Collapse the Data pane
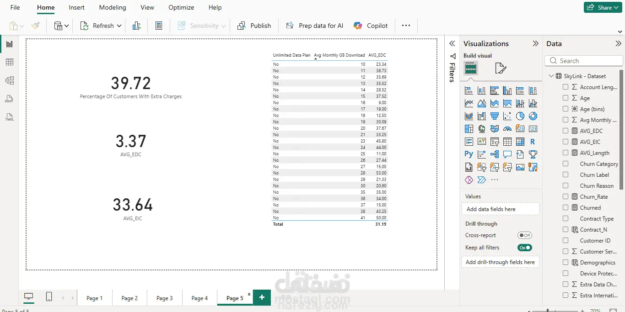625x312 pixels. click(618, 43)
